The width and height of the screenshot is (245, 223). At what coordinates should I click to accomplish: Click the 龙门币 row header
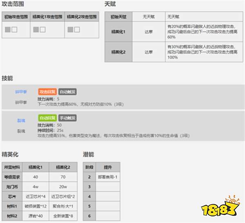(x=11, y=186)
